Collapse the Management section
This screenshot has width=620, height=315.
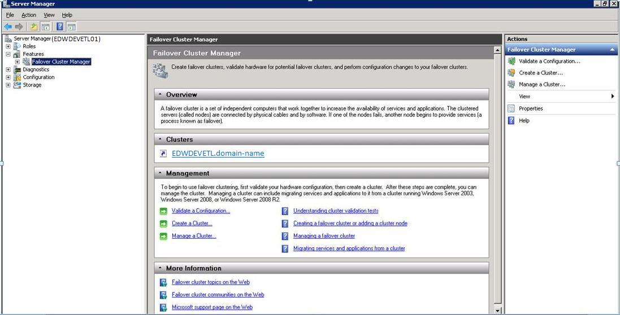pyautogui.click(x=160, y=173)
